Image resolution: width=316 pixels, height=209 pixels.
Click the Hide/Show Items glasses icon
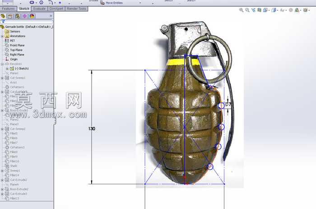(282, 10)
